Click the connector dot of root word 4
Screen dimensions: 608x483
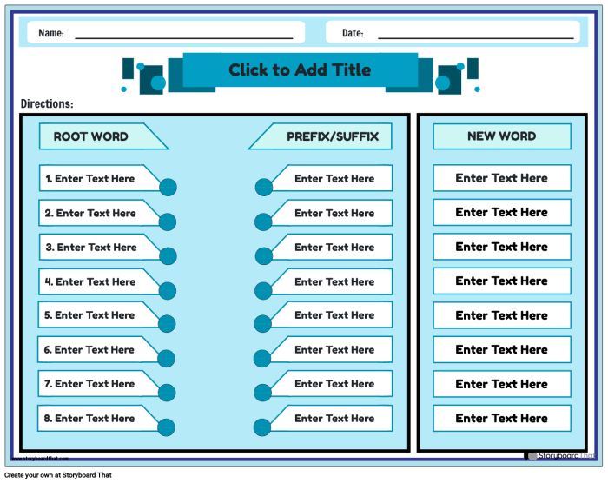coord(168,290)
